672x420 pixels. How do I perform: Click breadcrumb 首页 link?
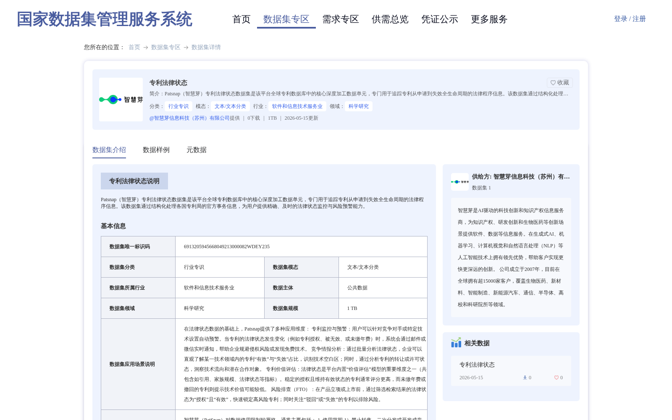pyautogui.click(x=134, y=47)
